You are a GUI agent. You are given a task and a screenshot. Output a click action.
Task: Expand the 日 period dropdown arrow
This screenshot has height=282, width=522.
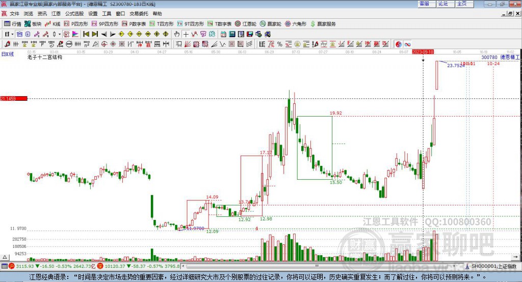pyautogui.click(x=12, y=34)
